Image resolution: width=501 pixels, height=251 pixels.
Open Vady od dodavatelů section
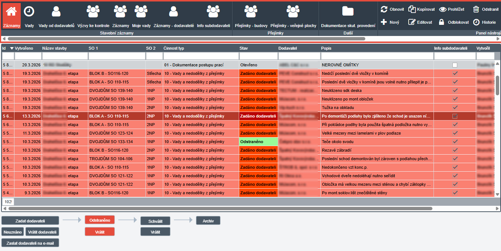tap(56, 12)
